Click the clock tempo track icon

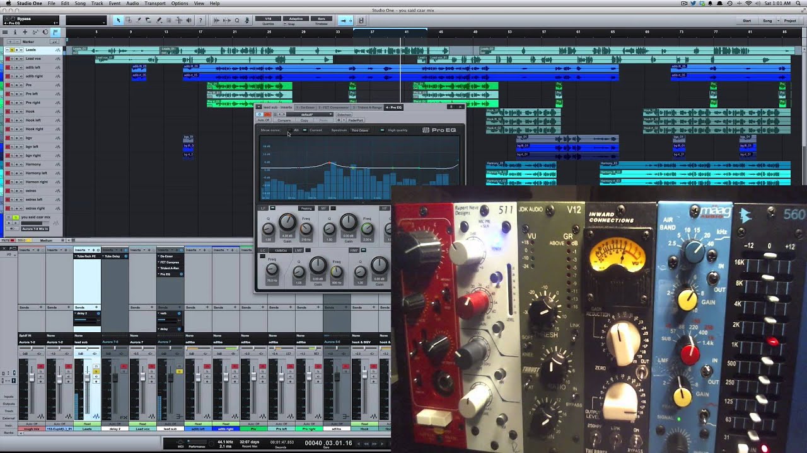[x=45, y=32]
